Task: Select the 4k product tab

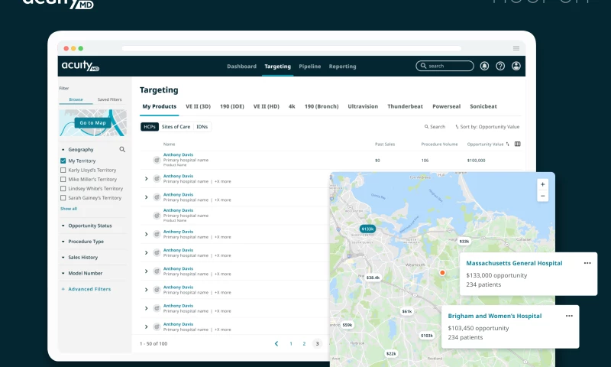Action: coord(292,106)
